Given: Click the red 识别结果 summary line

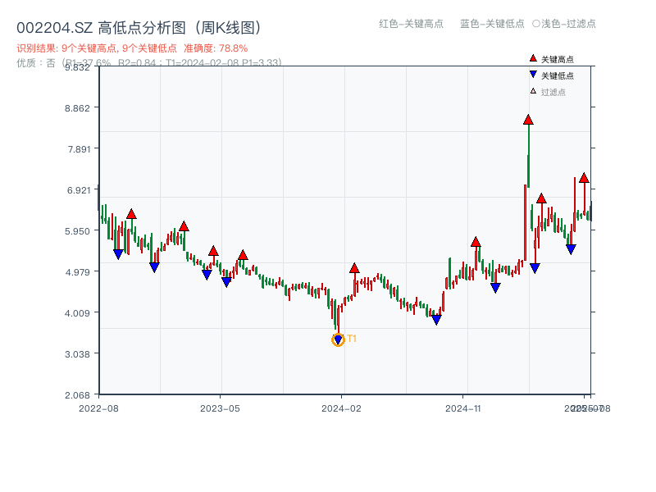Looking at the screenshot, I should click(132, 48).
